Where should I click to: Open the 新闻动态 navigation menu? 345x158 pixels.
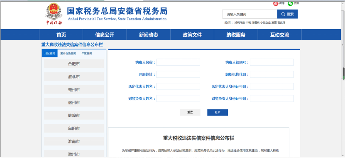149,35
